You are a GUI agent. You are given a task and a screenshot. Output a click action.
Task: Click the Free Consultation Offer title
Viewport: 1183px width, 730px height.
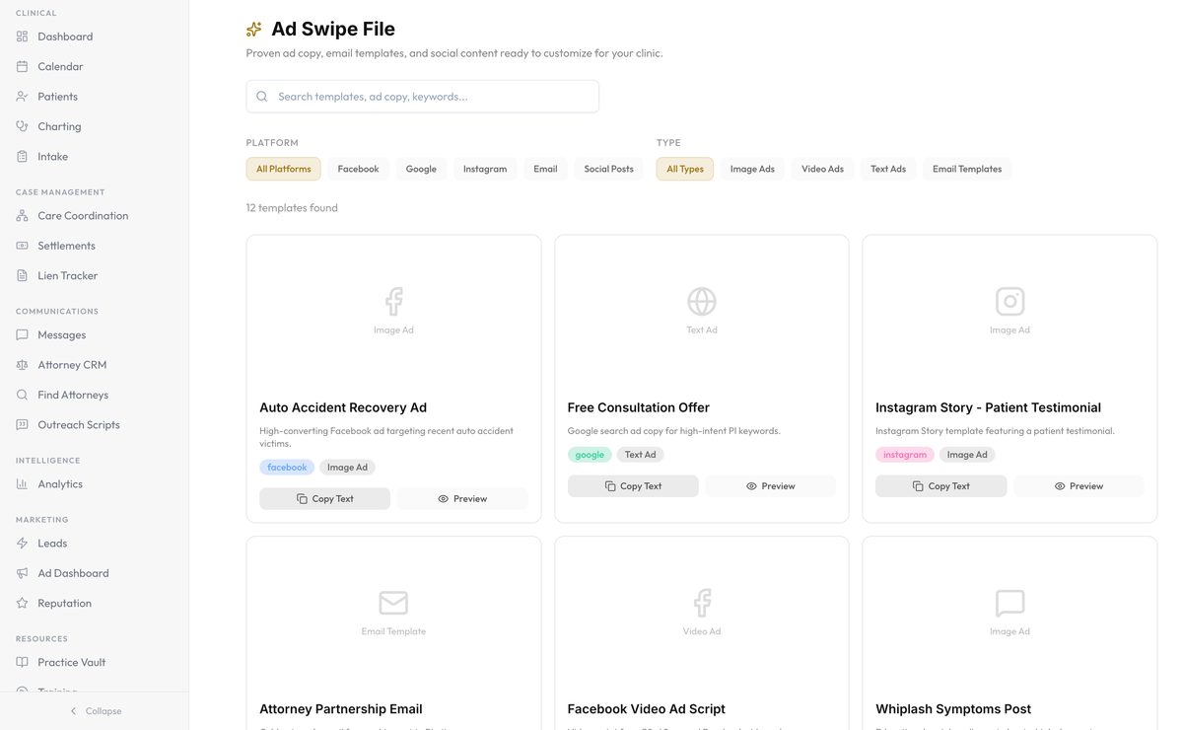(x=639, y=407)
